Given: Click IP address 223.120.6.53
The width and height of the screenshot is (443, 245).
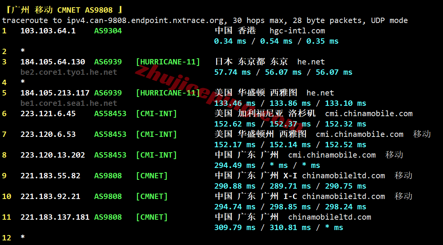Looking at the screenshot, I should pos(48,134).
